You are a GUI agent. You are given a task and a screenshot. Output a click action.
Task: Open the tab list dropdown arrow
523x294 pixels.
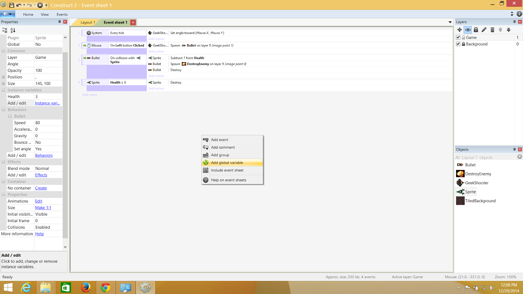click(x=450, y=22)
